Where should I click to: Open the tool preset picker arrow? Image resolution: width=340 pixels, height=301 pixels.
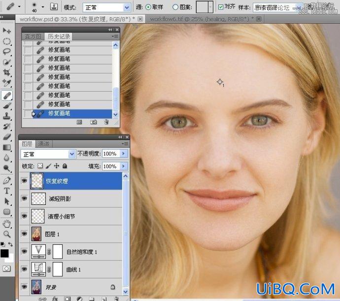[x=19, y=7]
